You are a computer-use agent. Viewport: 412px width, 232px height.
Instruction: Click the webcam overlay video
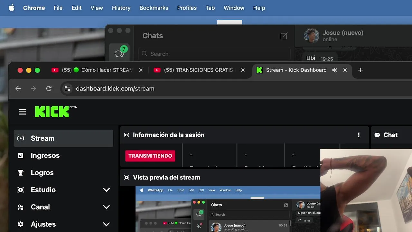[366, 190]
